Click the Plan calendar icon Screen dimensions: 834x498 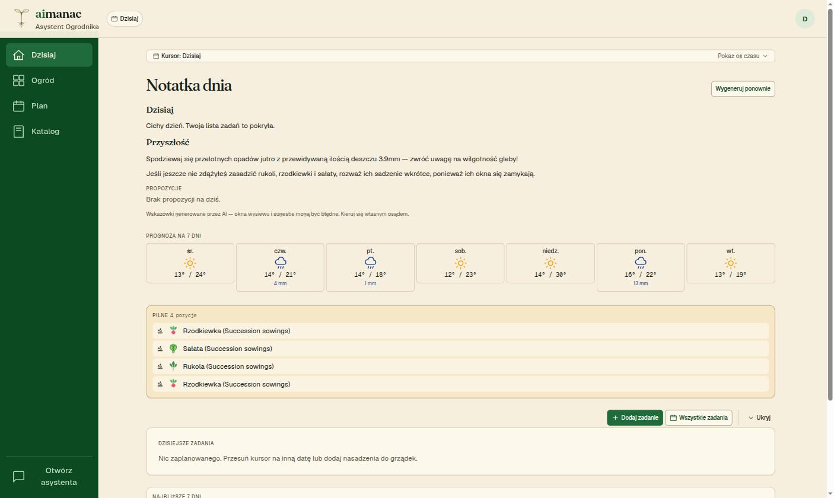19,106
